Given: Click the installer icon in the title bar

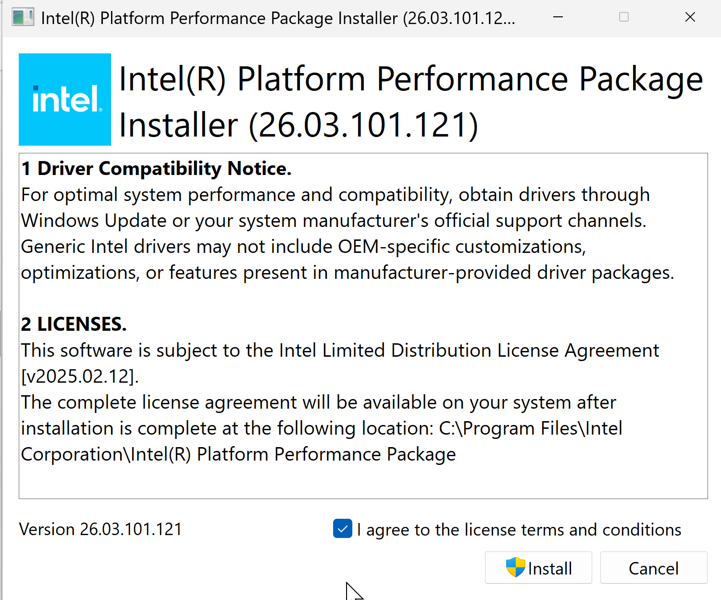Looking at the screenshot, I should pyautogui.click(x=23, y=18).
